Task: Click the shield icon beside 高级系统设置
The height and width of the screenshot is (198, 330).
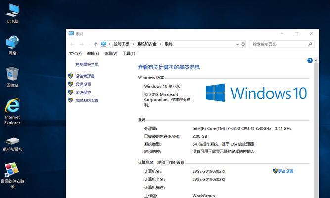Action: [x=71, y=100]
